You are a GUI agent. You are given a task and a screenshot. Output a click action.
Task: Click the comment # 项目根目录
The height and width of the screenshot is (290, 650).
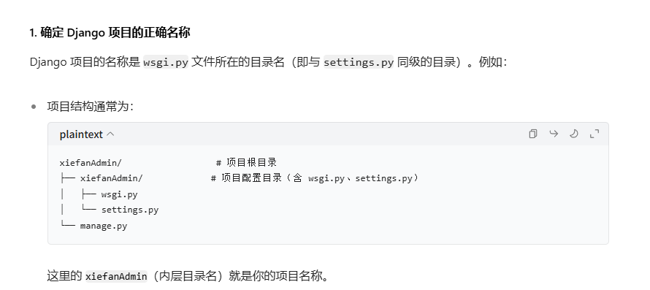246,162
